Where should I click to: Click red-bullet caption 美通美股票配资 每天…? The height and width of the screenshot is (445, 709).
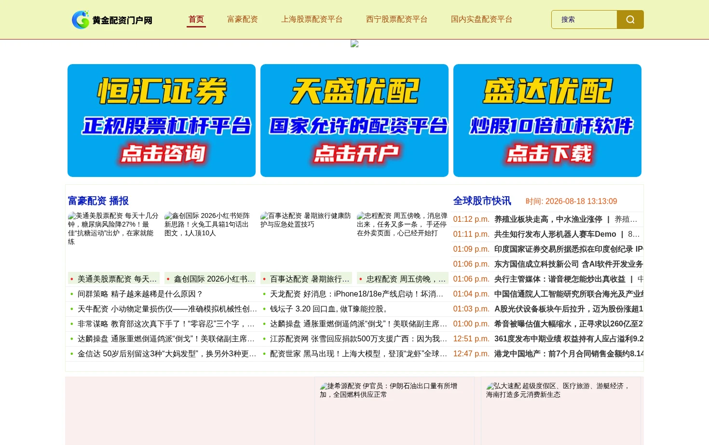113,279
